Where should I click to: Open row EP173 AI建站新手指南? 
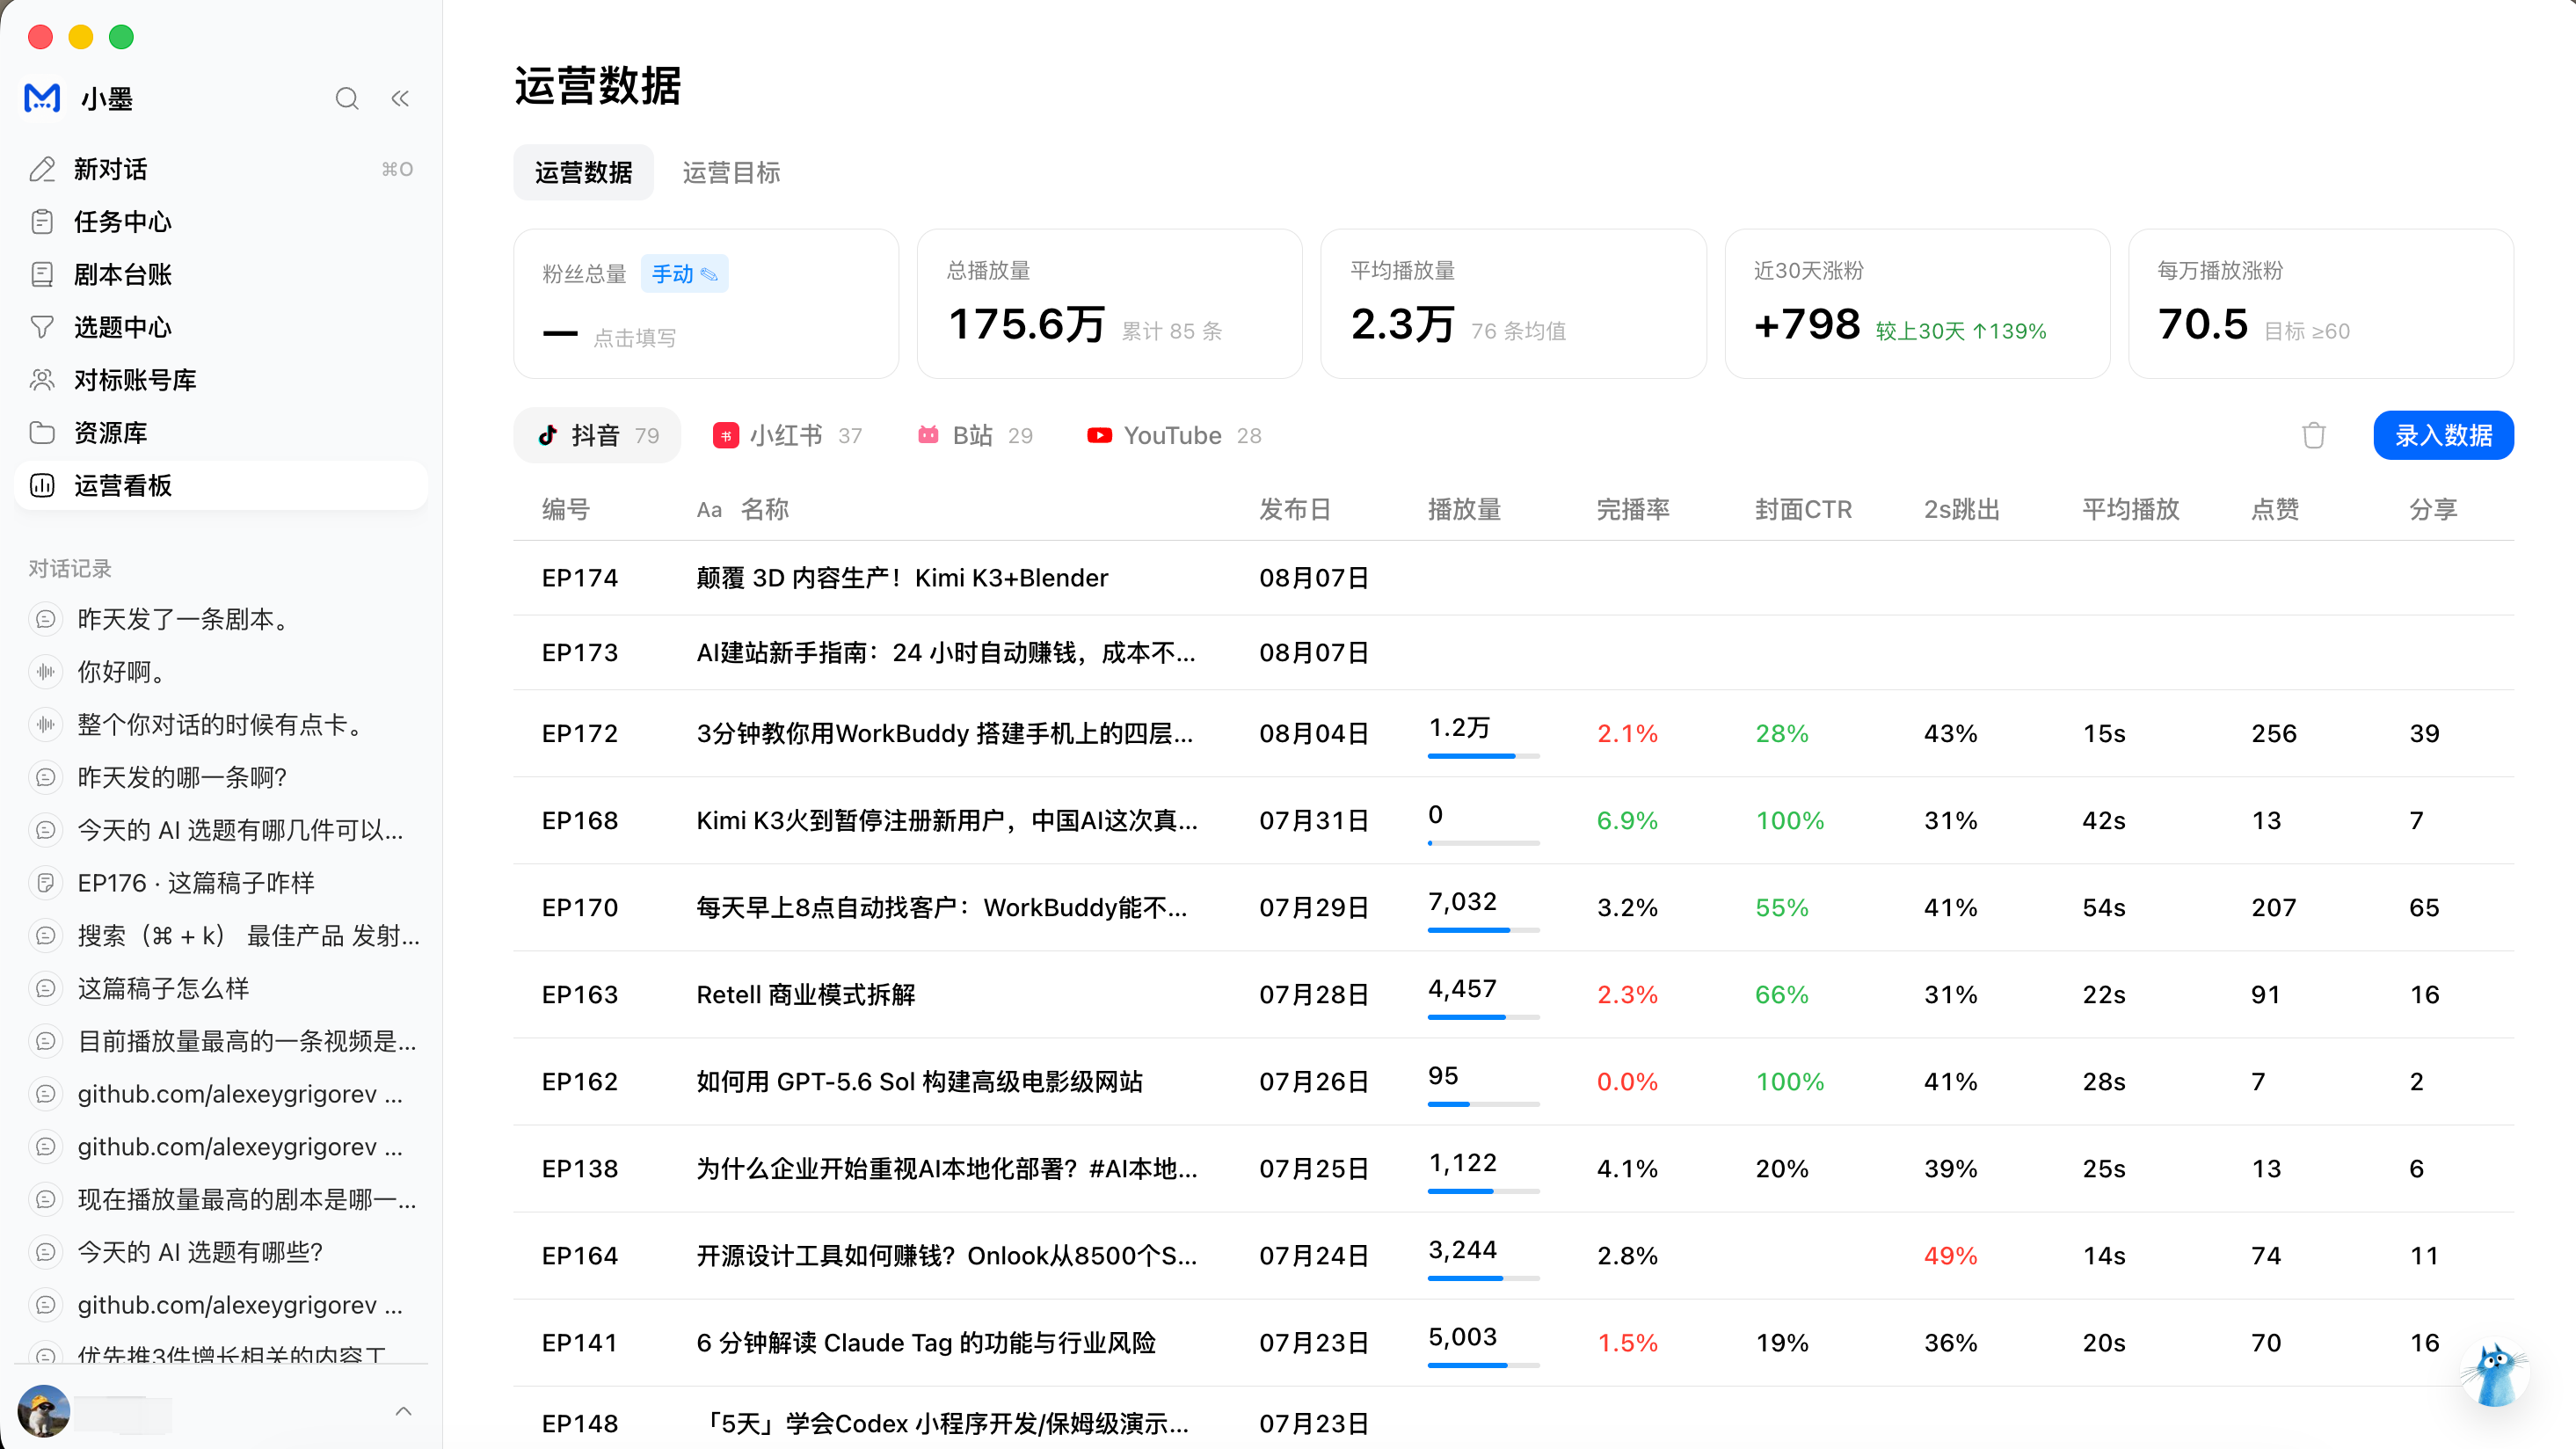point(1513,652)
